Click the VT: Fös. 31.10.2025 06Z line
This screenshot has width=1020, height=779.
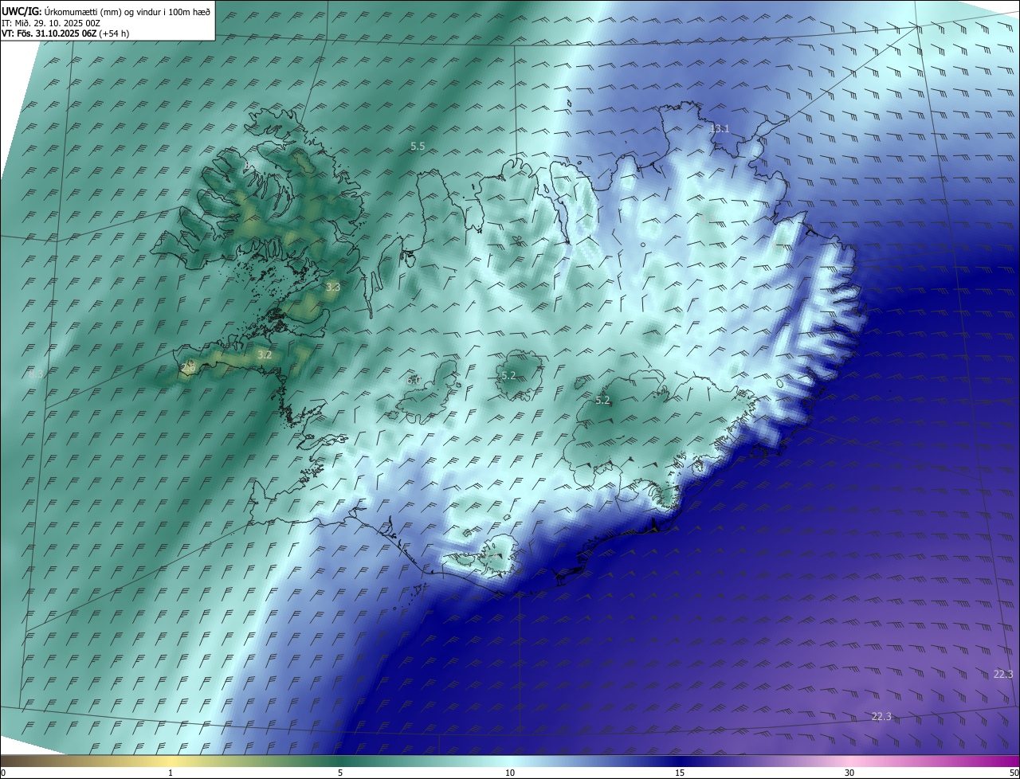click(65, 33)
